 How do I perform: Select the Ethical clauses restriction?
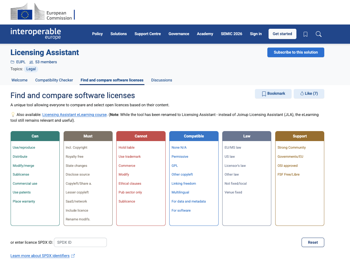[130, 183]
